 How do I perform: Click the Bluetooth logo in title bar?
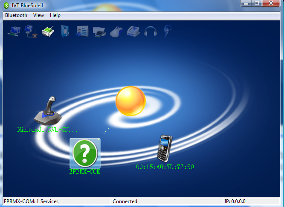pyautogui.click(x=6, y=6)
